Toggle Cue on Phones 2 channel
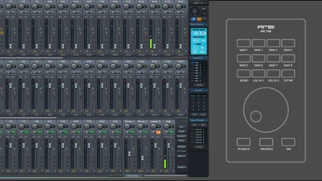Viewport: 322px width, 181px height. 145,133
